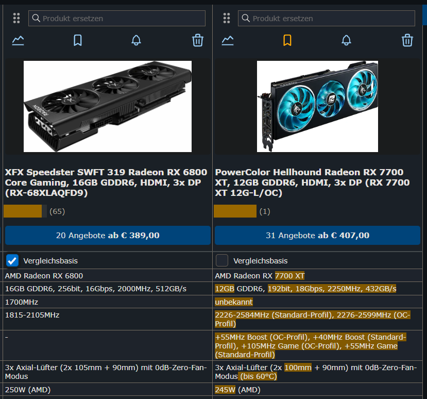The height and width of the screenshot is (399, 427).
Task: Toggle orange bookmark on PowerColor Hellhound
Action: coord(287,40)
